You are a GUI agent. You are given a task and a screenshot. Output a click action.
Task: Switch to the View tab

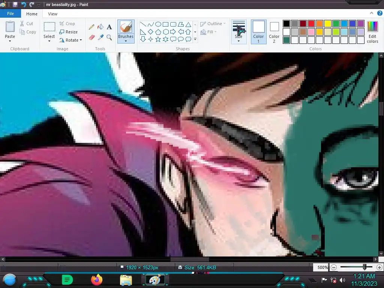coord(52,14)
